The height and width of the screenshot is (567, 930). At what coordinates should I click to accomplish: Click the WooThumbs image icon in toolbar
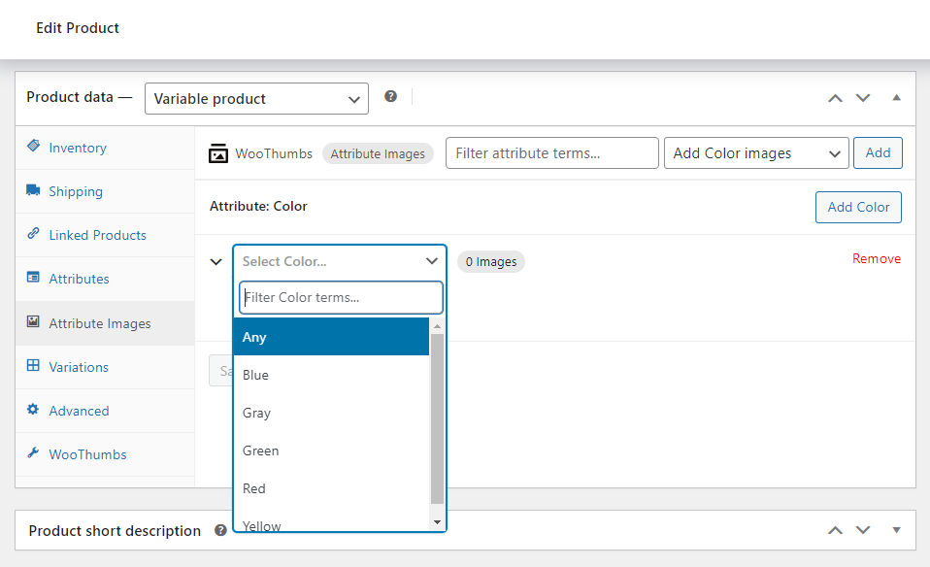click(x=217, y=152)
